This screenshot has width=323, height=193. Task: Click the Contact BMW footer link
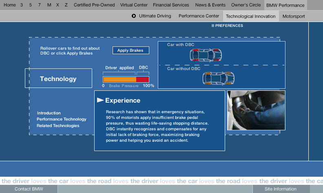(29, 189)
